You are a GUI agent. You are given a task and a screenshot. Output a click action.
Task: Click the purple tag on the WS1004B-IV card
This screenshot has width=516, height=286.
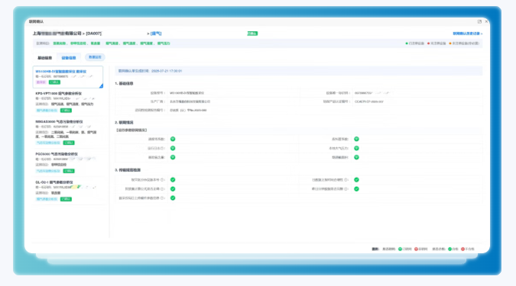click(41, 82)
